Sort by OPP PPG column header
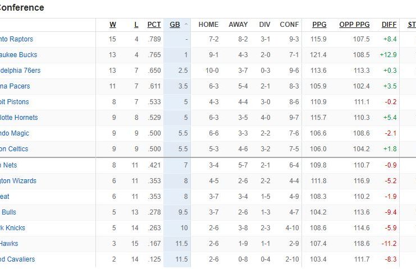Viewport: 416px width, 270px height. 354,25
